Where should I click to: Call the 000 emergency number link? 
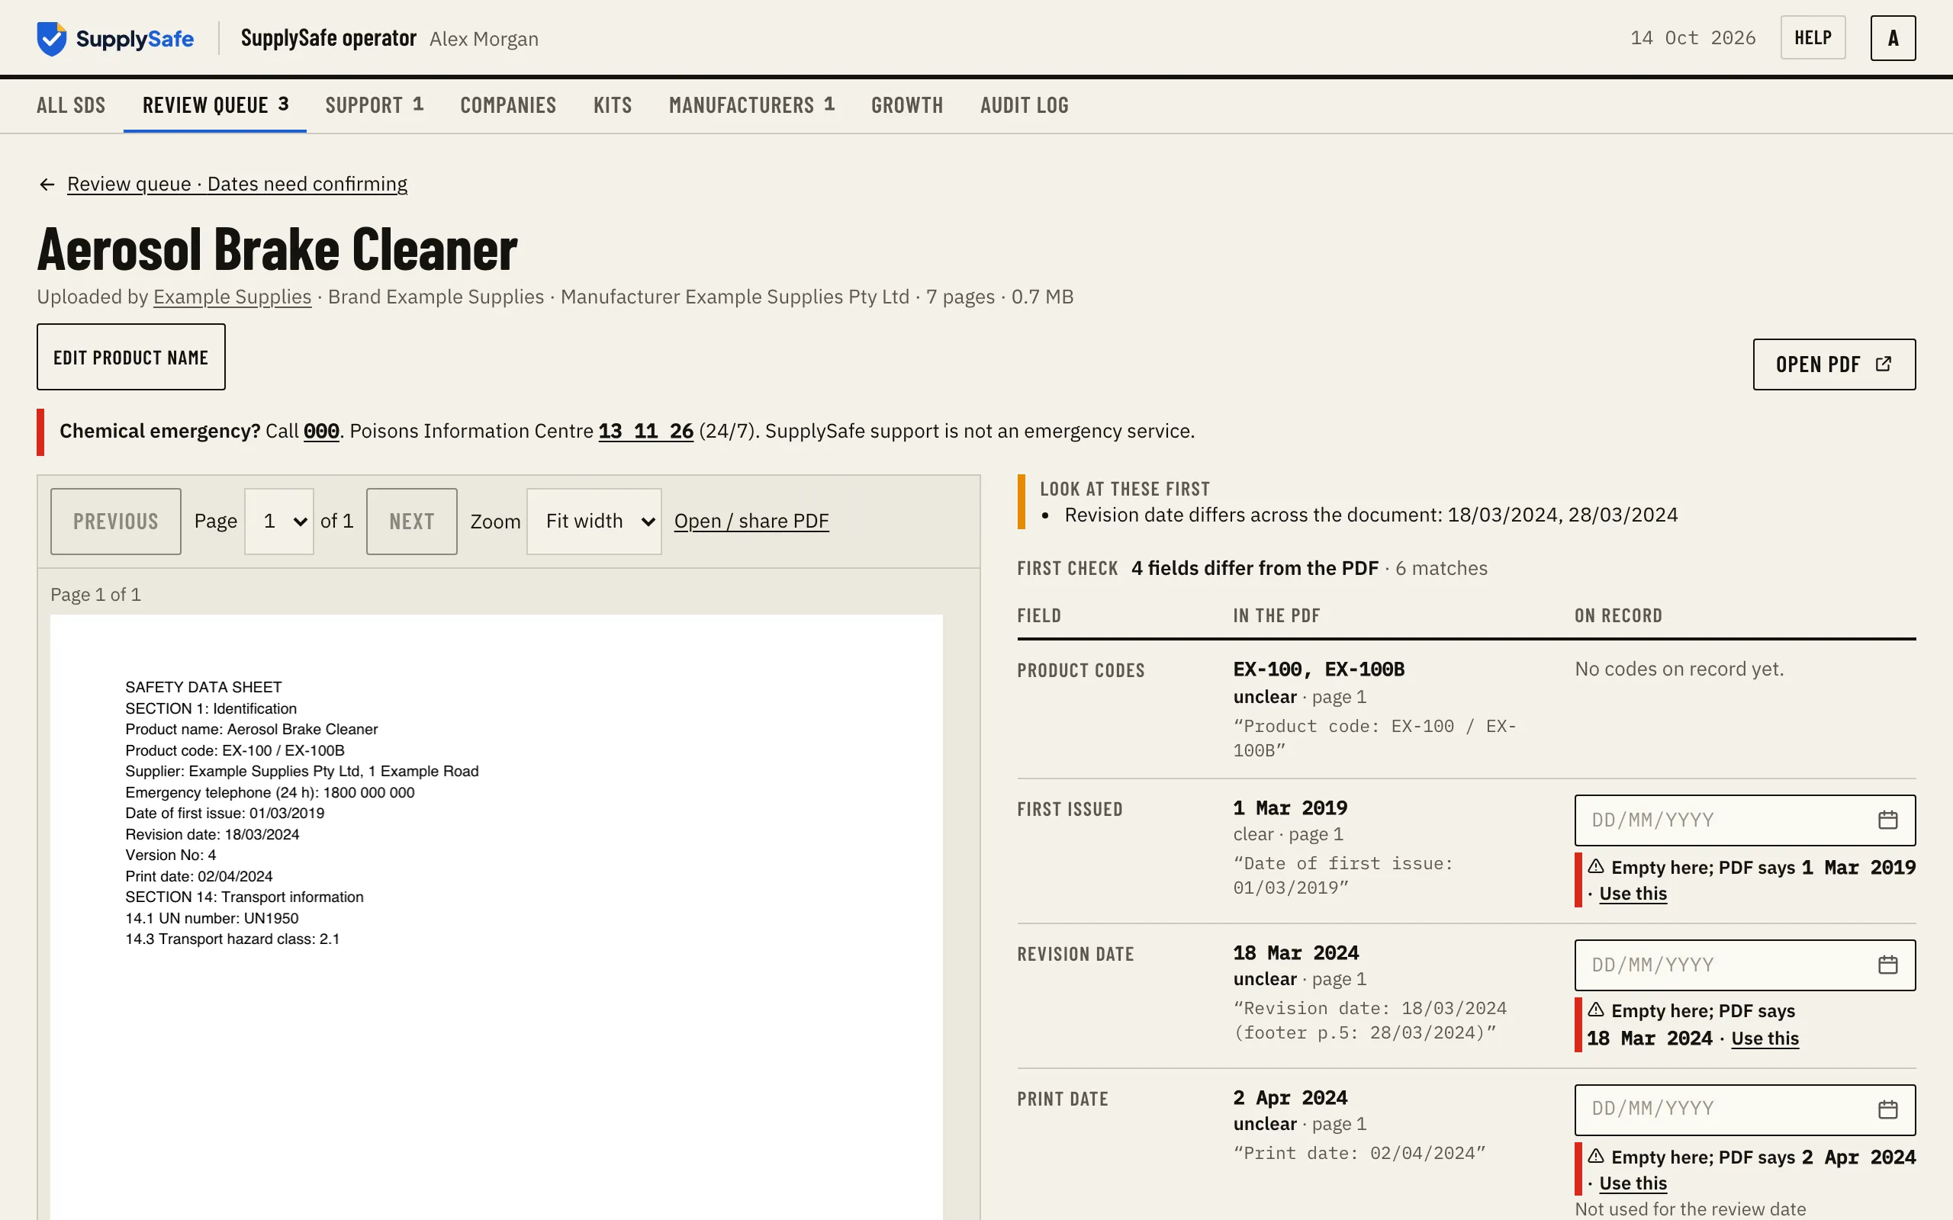click(321, 431)
